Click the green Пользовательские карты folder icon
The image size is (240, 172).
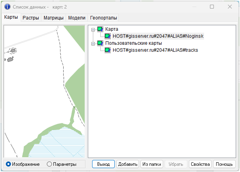pos(100,43)
